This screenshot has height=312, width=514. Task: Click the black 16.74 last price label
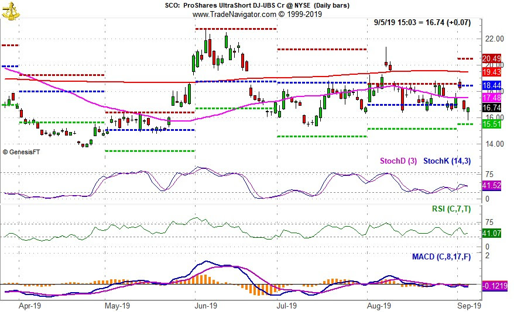(x=491, y=108)
